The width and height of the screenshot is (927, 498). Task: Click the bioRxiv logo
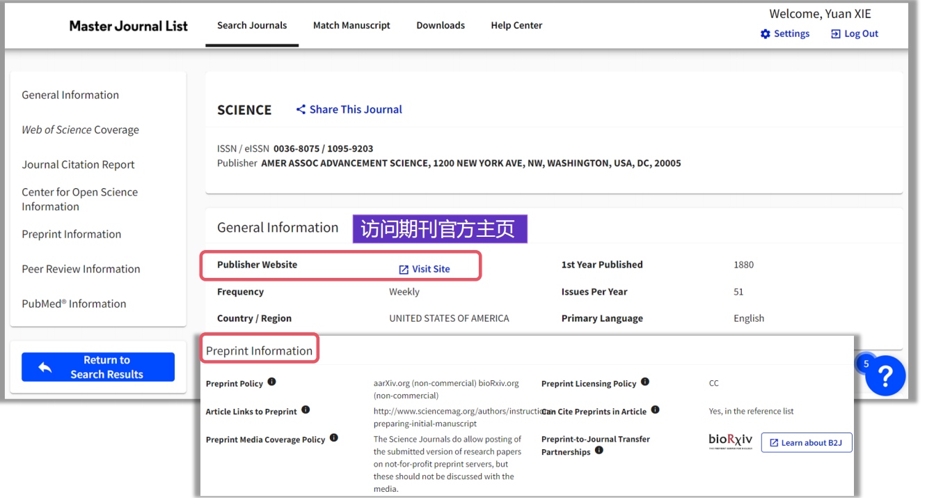tap(730, 441)
